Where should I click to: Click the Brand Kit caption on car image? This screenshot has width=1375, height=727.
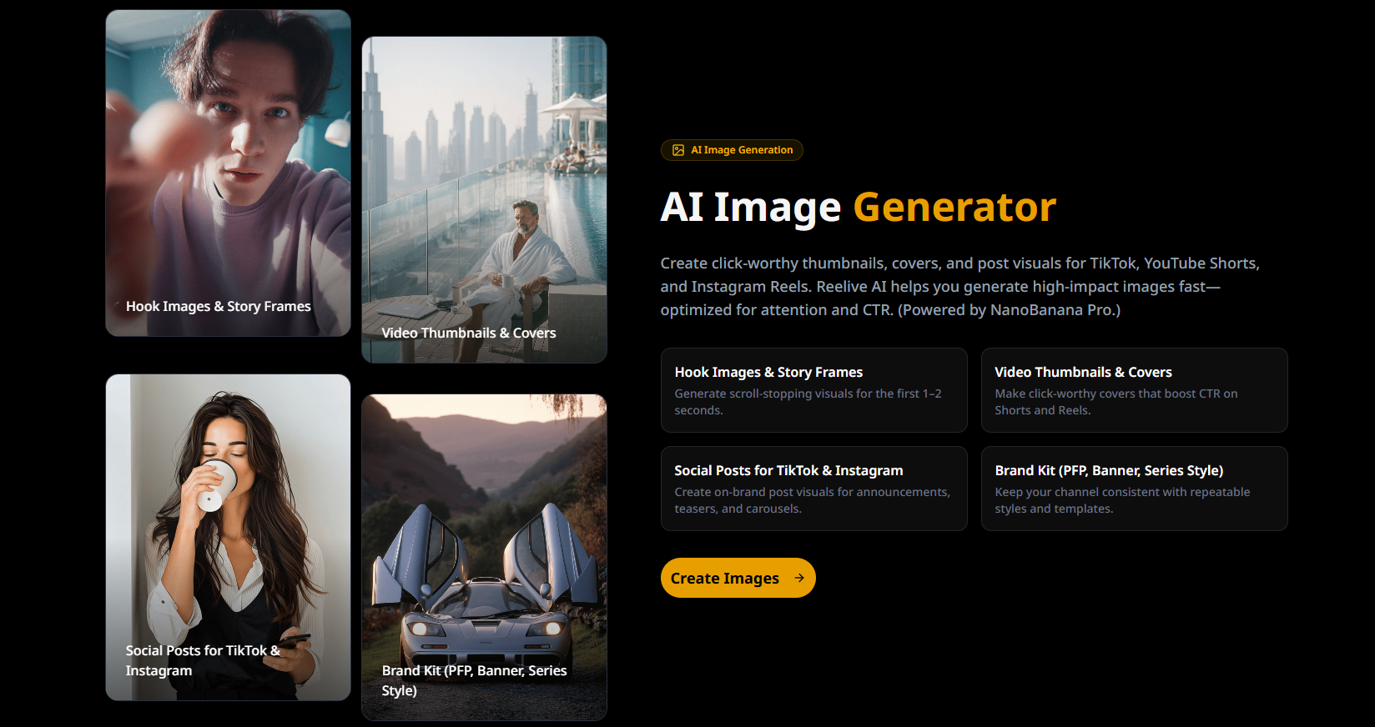point(474,680)
